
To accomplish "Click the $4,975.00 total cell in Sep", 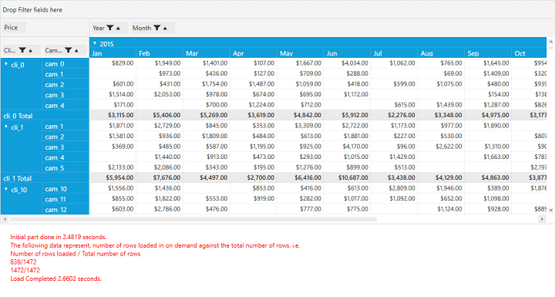I will pos(488,115).
